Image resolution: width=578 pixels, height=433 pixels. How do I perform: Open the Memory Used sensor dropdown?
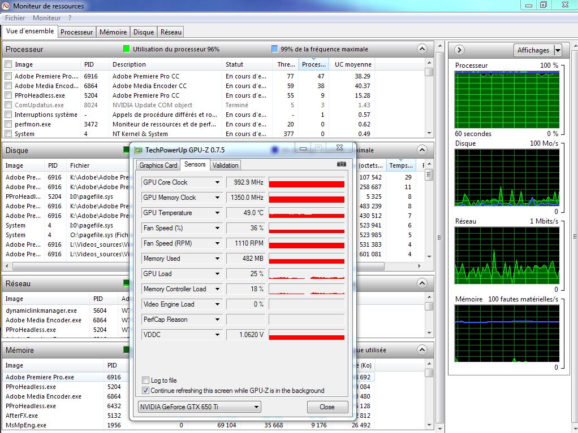[218, 259]
